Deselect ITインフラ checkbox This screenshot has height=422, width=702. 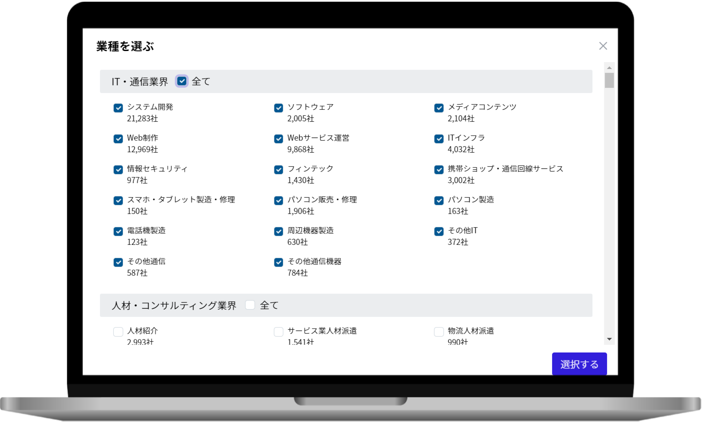(x=439, y=139)
